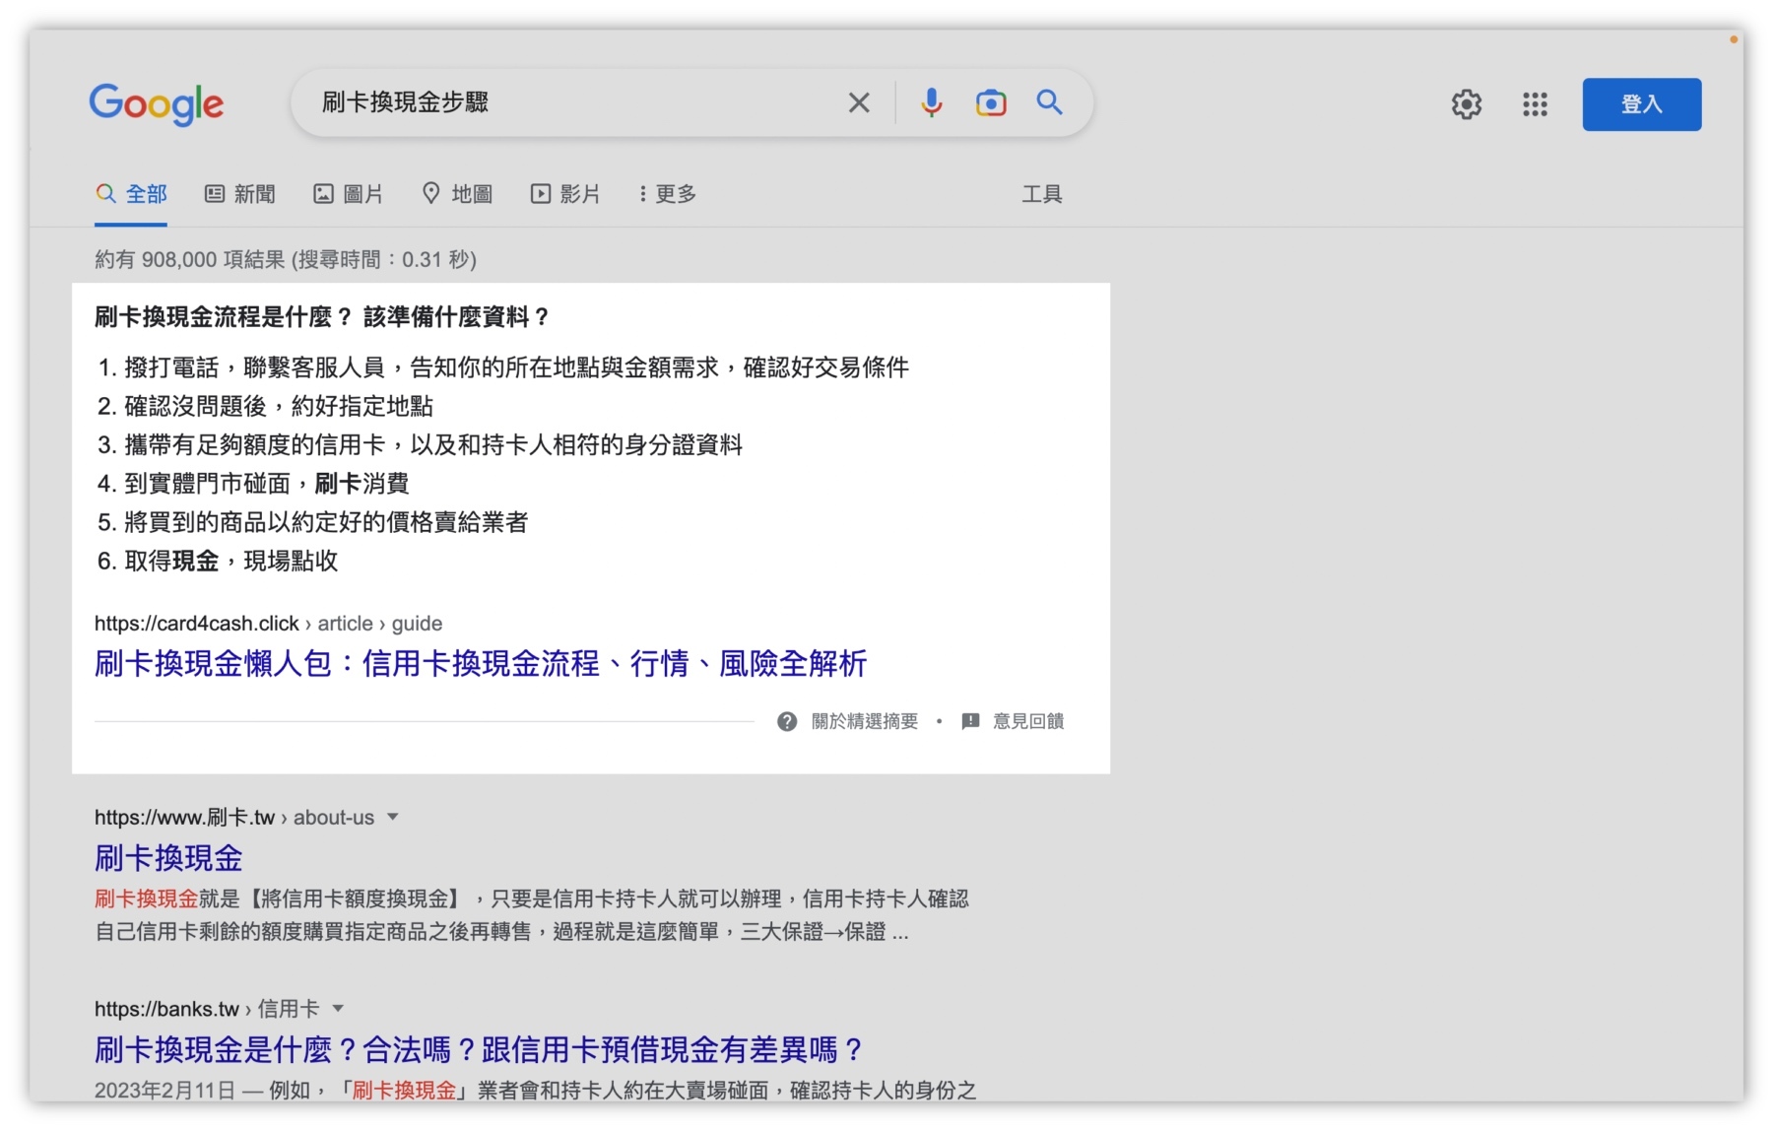Open the Google apps grid
The width and height of the screenshot is (1773, 1131).
point(1535,104)
